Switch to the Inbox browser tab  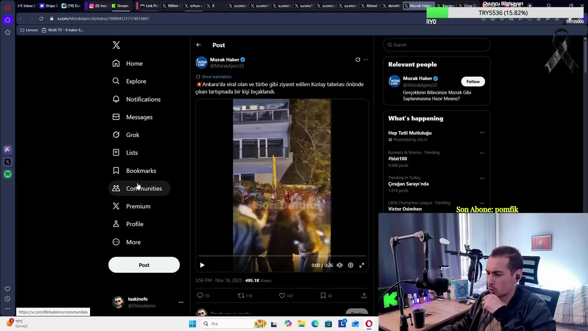26,6
